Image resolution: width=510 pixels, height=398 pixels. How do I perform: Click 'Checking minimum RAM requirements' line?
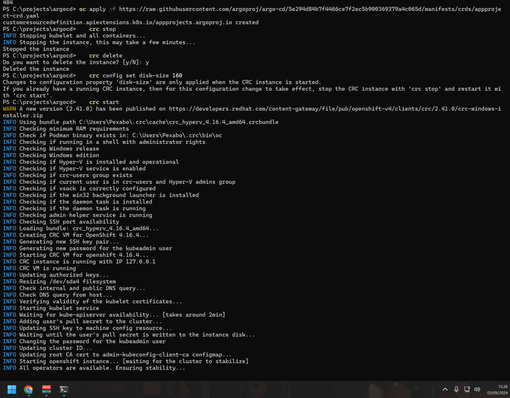coord(66,129)
